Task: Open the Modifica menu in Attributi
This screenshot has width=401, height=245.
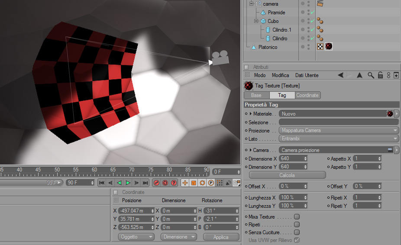Action: (x=280, y=75)
